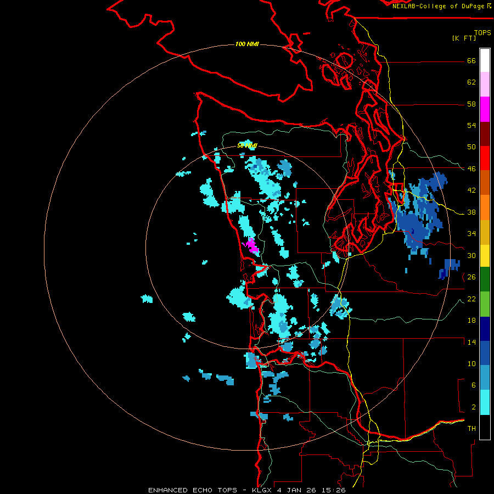Click the 30 legend value

[x=471, y=255]
